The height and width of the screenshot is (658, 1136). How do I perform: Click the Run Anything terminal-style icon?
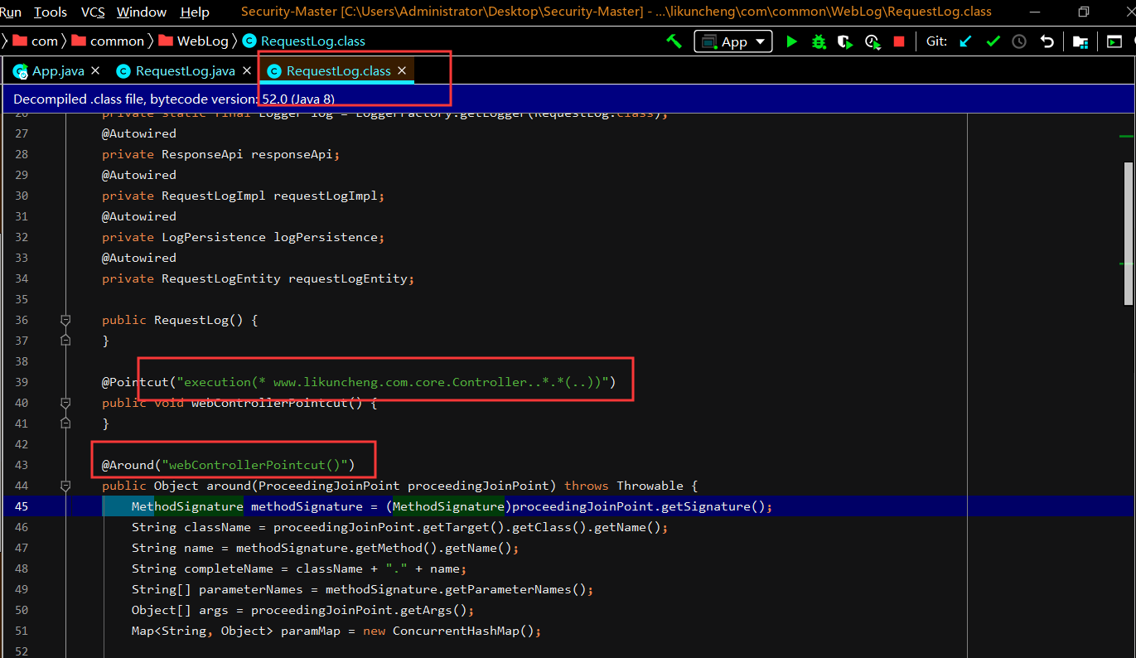click(1114, 41)
